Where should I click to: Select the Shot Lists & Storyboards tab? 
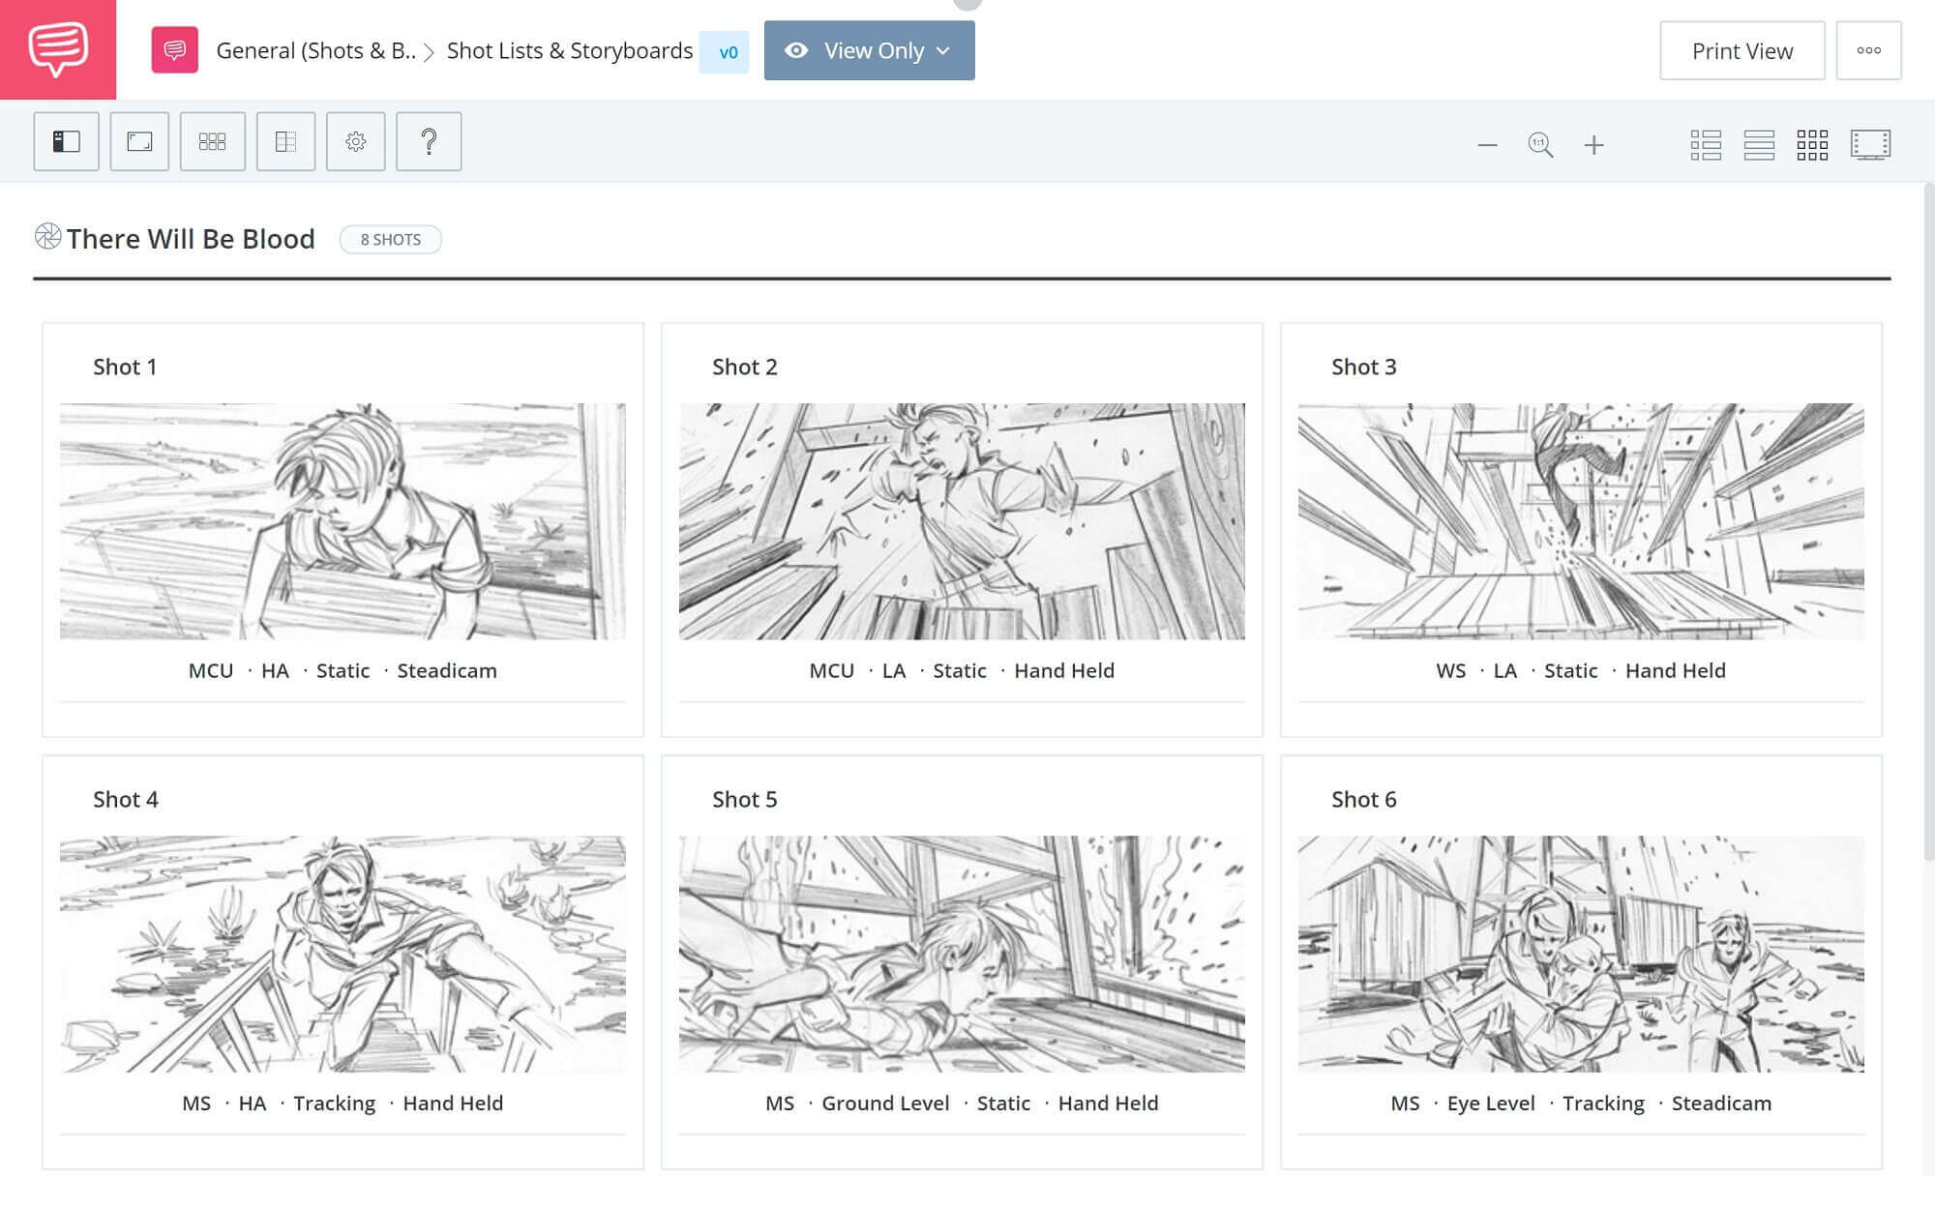[569, 50]
